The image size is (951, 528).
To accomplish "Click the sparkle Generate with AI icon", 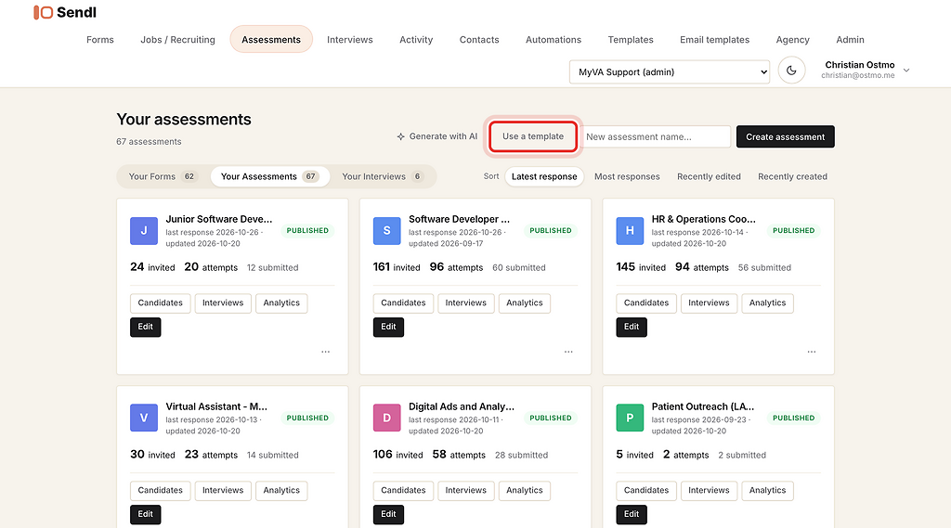I will 401,136.
